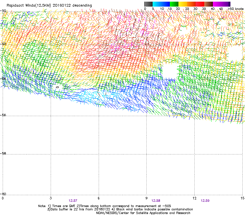Click the '>50 knots' legend label
The height and width of the screenshot is (215, 245).
pos(235,9)
